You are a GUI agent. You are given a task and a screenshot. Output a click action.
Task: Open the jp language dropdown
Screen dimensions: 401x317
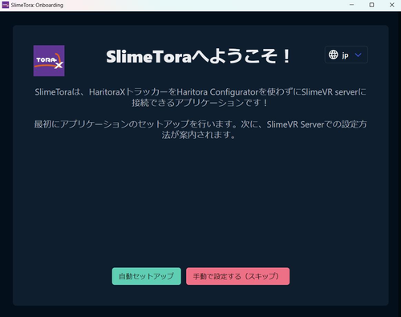tap(346, 55)
